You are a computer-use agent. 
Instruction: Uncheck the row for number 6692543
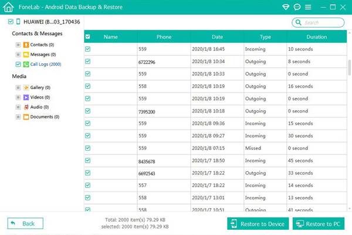point(88,173)
